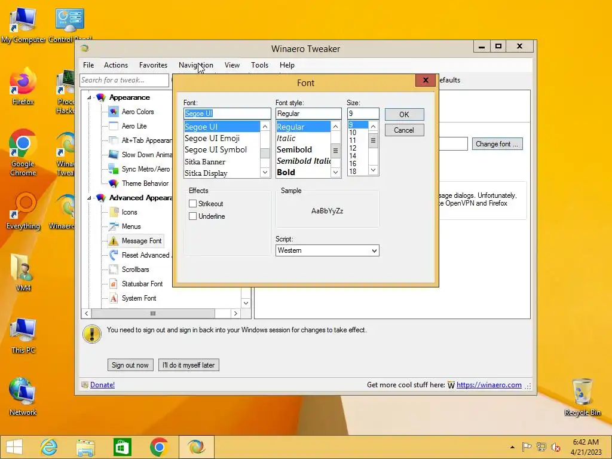612x459 pixels.
Task: Click the Icons tweak icon
Action: point(113,212)
